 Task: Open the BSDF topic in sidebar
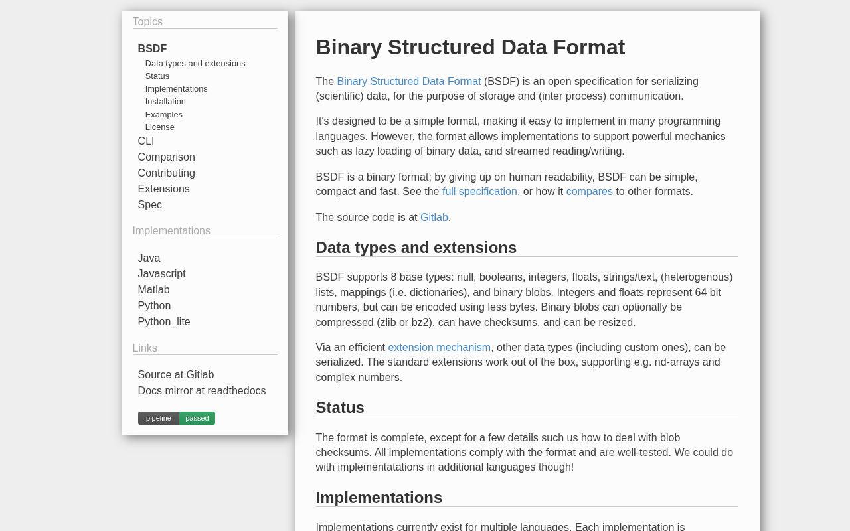(x=152, y=49)
